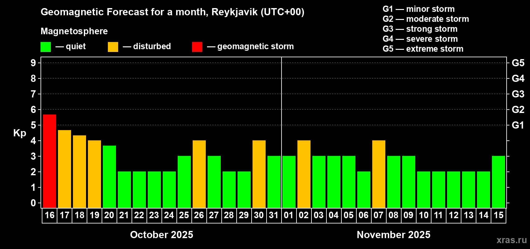Click the 'geomagnetic storm' legend text
The width and height of the screenshot is (530, 249).
click(x=256, y=46)
